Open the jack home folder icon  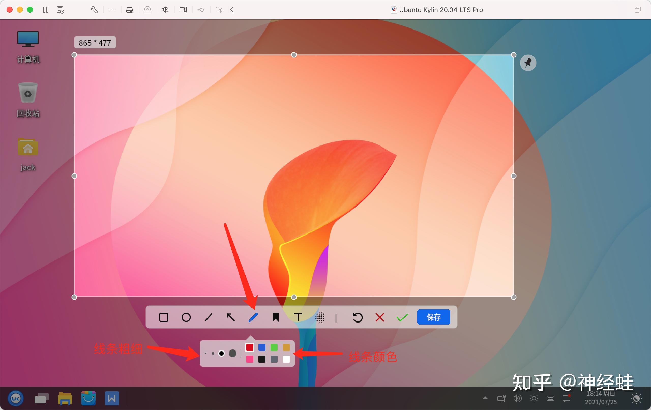[28, 154]
